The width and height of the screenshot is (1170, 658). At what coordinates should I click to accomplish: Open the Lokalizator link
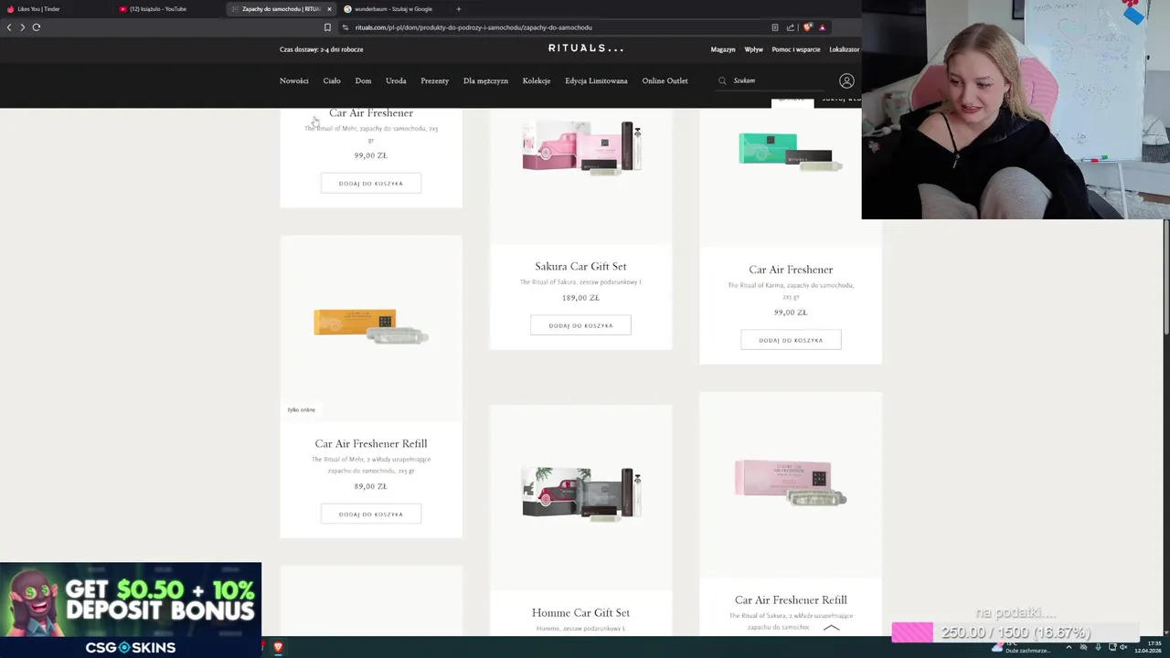844,49
